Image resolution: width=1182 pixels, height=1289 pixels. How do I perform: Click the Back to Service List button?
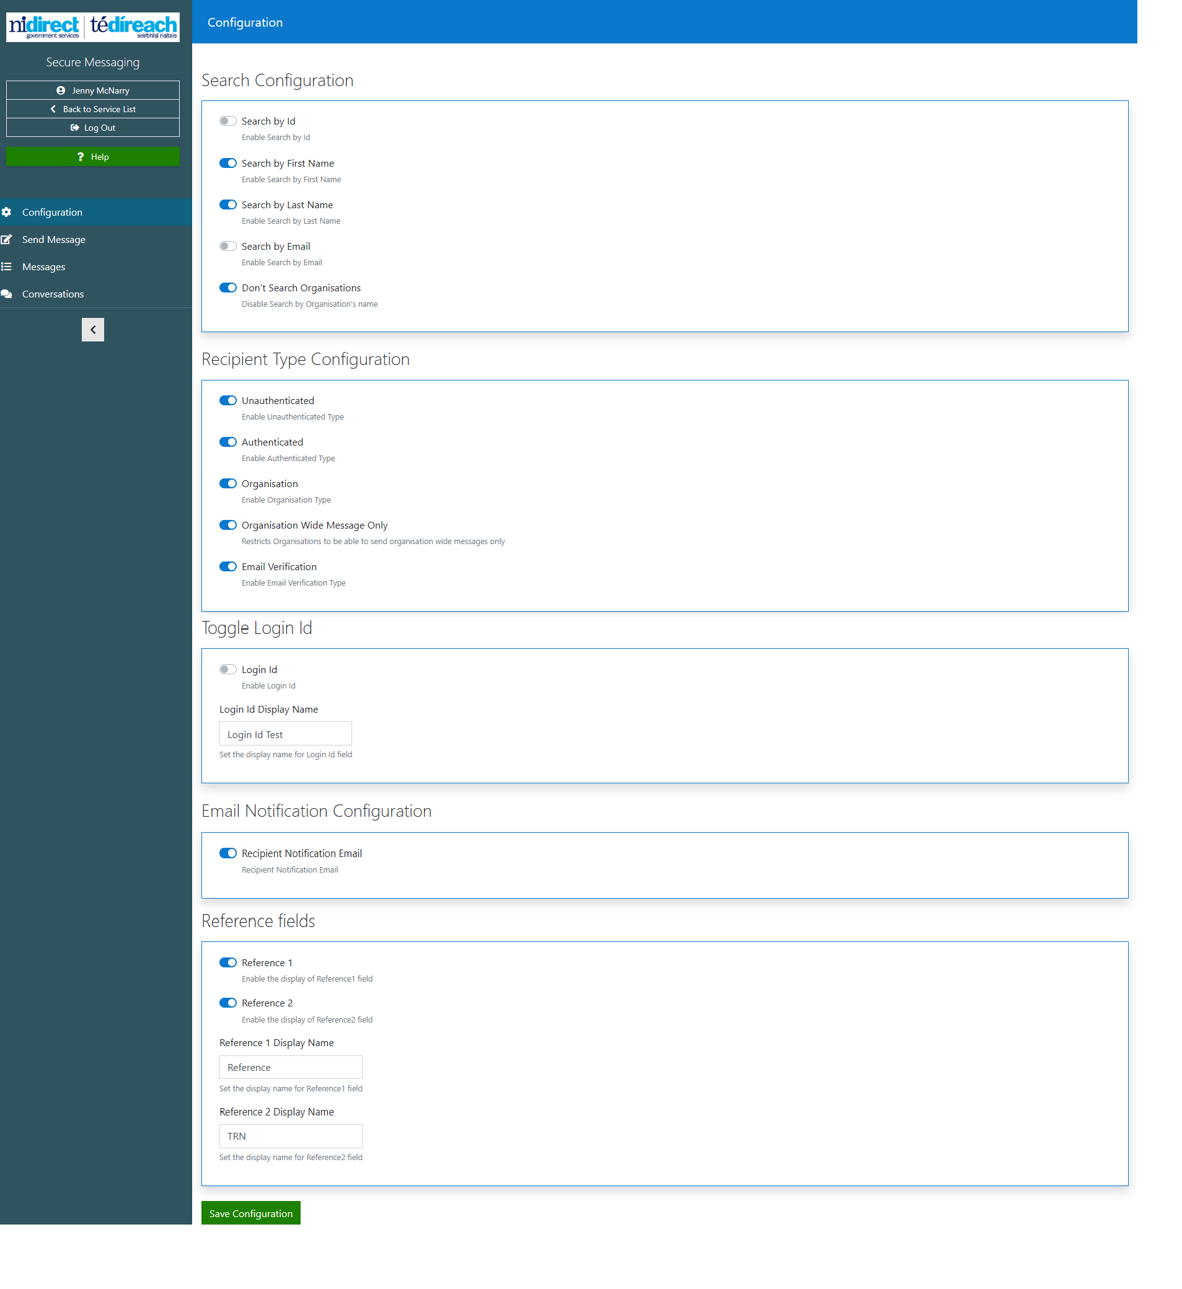[x=93, y=109]
